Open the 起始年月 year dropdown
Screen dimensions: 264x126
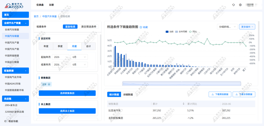[61, 57]
